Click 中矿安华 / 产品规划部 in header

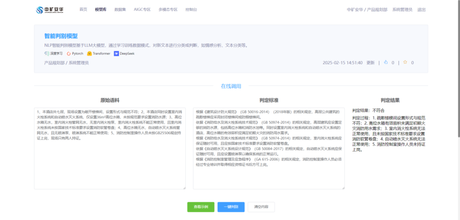(x=367, y=9)
